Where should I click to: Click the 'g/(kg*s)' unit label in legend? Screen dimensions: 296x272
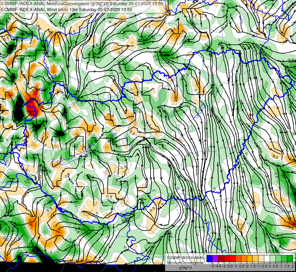pos(185,268)
